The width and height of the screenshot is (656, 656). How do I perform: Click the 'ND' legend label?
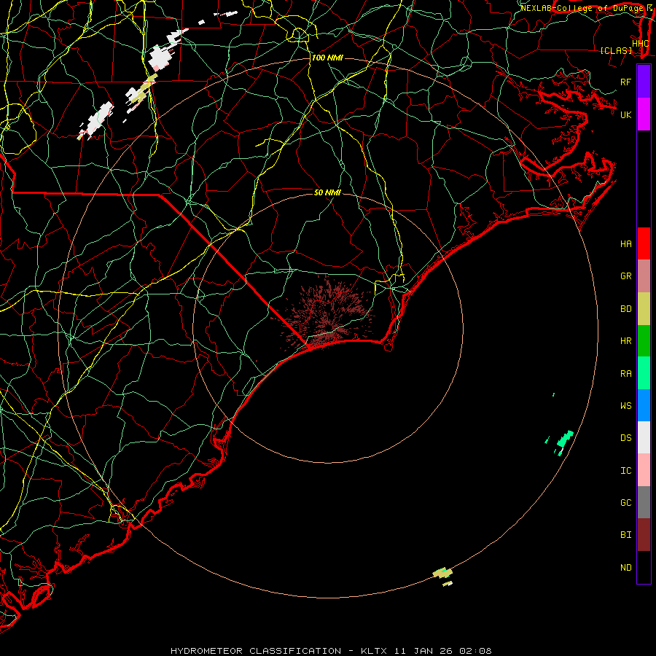click(626, 568)
